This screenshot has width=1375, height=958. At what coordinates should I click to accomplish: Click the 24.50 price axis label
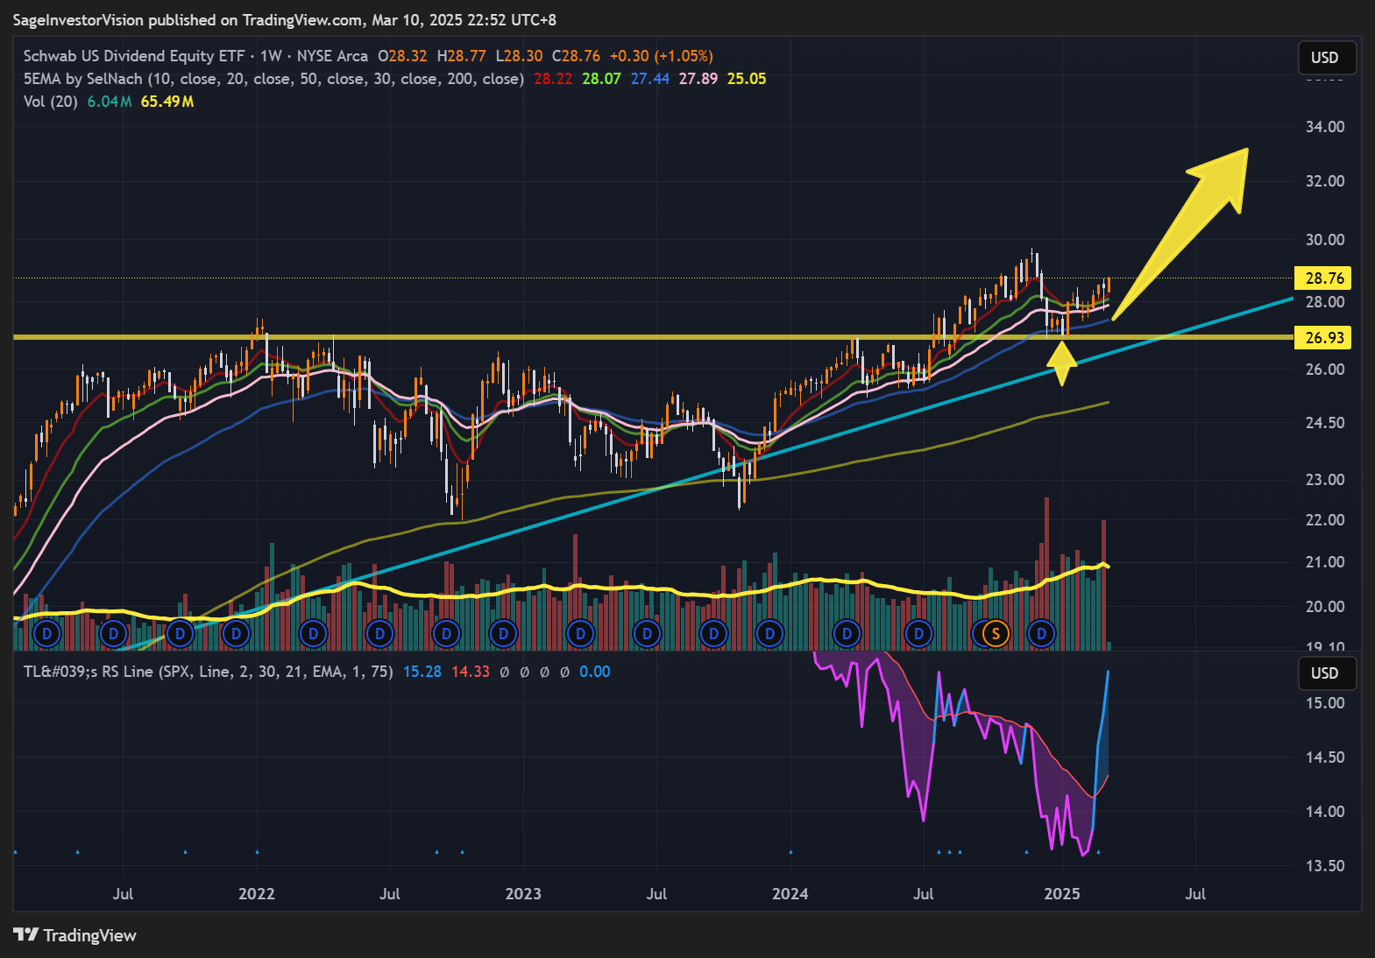[x=1325, y=423]
